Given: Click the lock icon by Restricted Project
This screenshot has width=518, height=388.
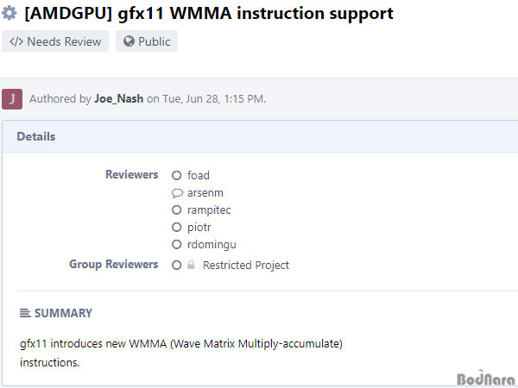Looking at the screenshot, I should (191, 265).
